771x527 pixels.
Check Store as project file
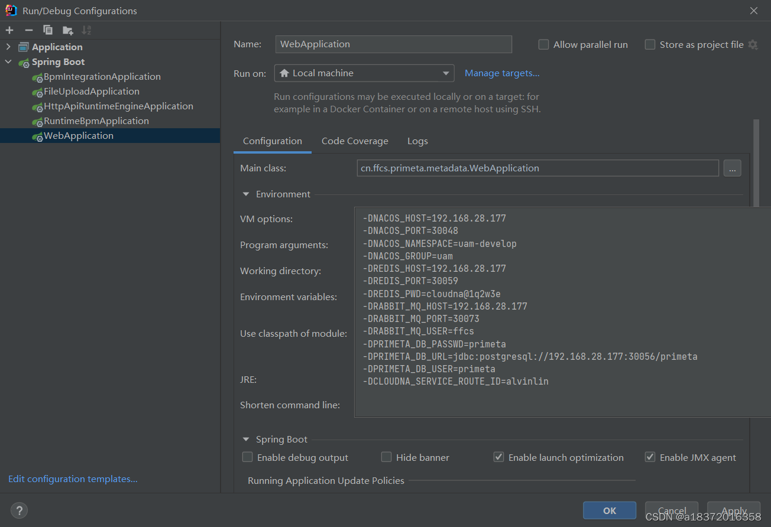(x=650, y=44)
